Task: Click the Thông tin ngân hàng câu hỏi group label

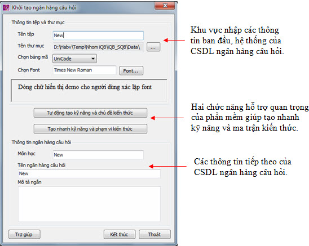Action: [41, 142]
